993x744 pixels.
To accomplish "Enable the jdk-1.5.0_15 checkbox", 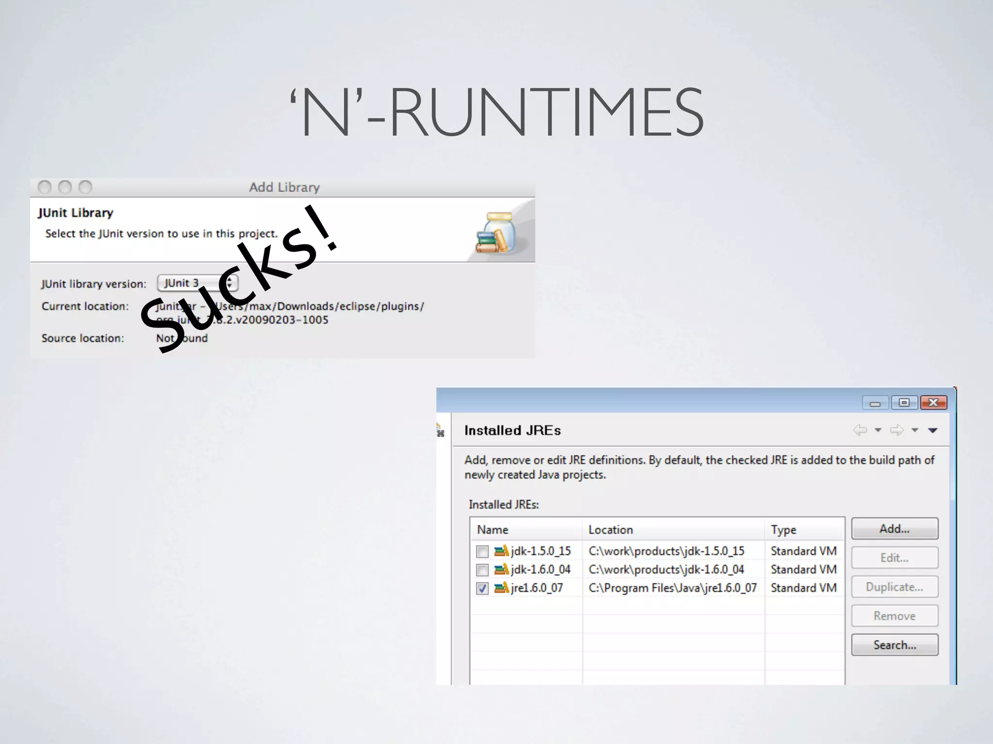I will coord(482,551).
